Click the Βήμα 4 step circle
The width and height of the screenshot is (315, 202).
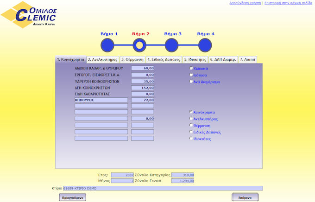(205, 45)
